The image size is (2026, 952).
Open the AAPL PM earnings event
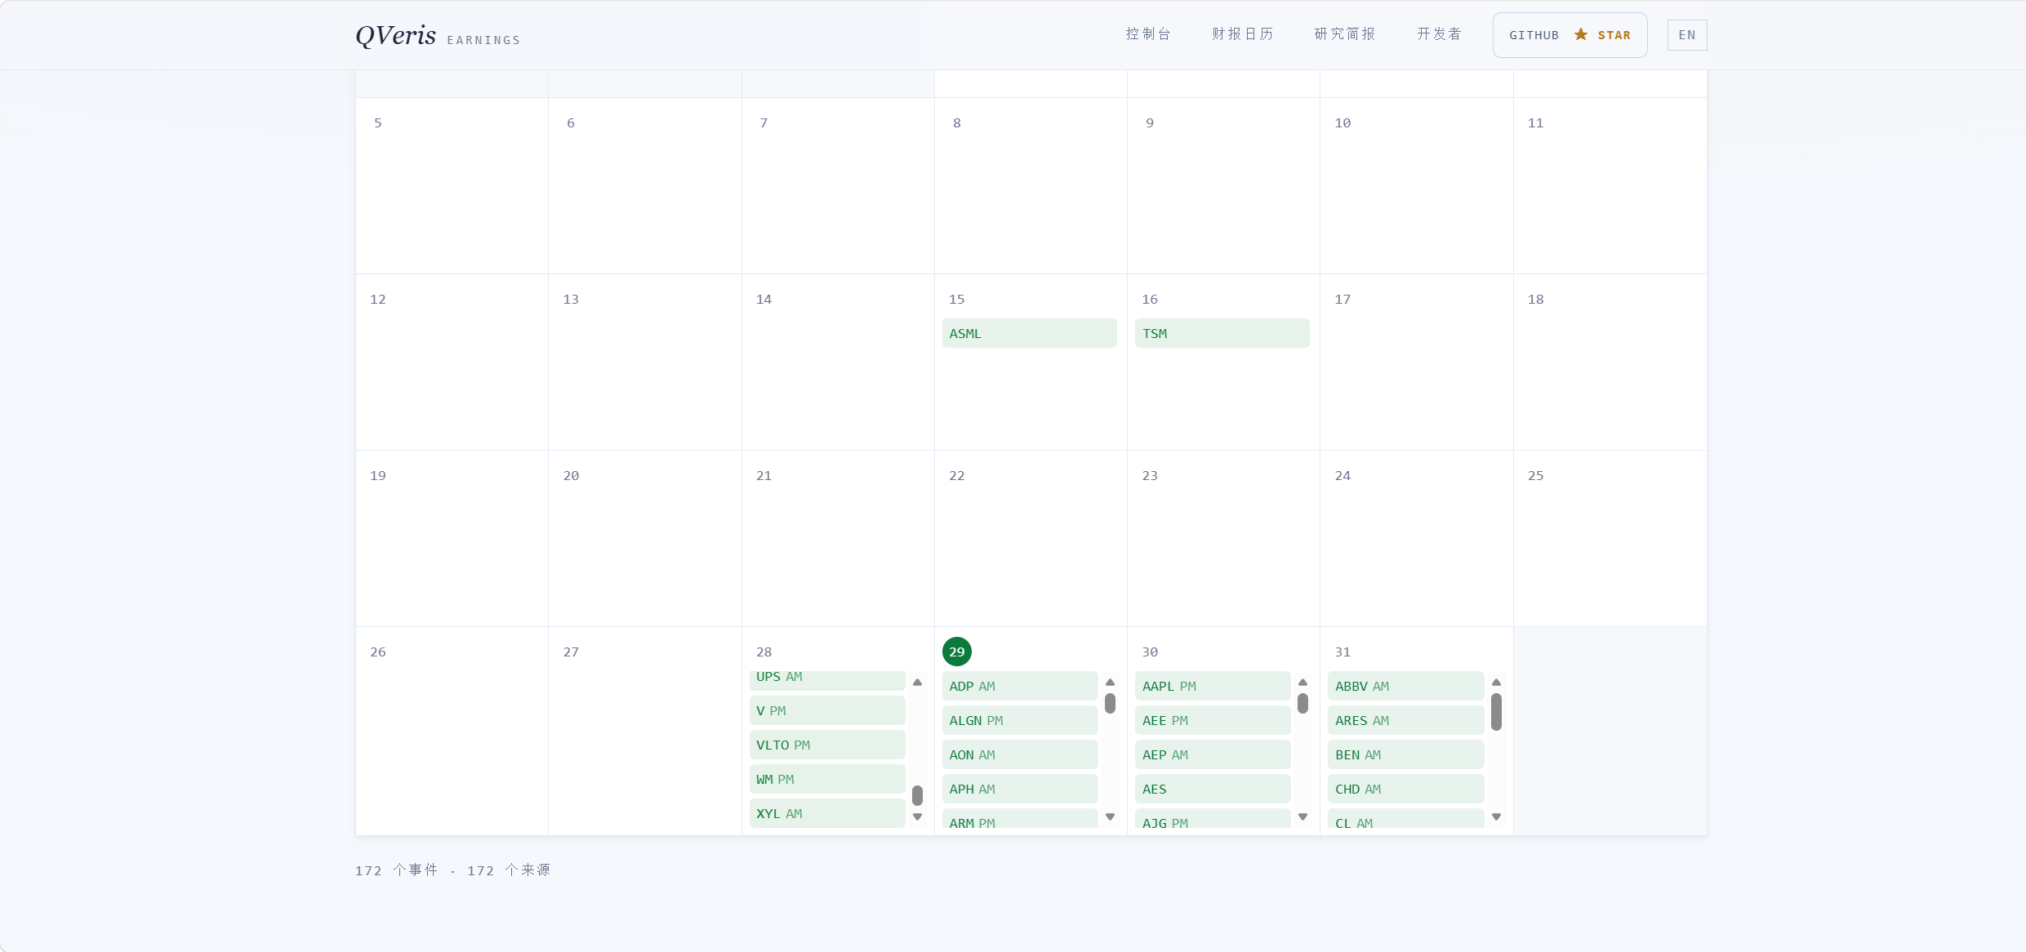(1213, 686)
